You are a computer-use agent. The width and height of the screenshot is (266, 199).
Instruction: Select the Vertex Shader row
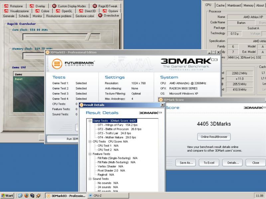pyautogui.click(x=110, y=166)
